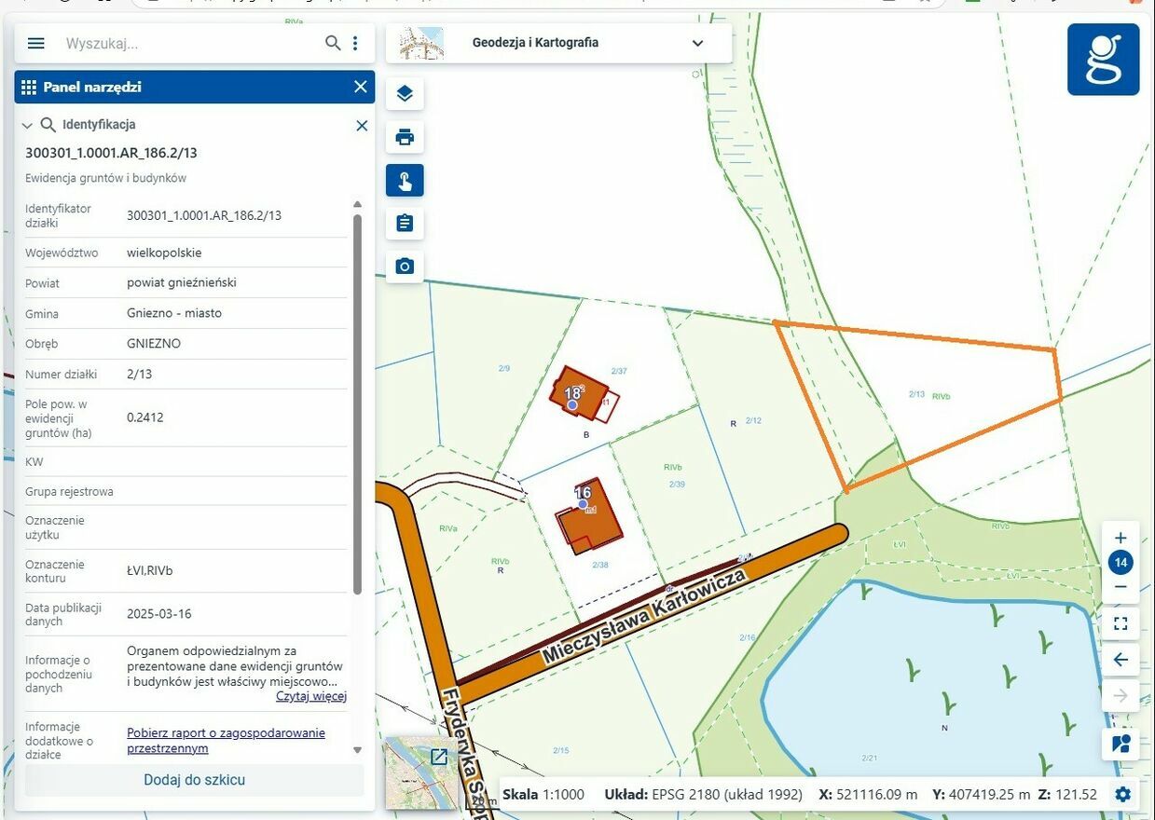
Task: Click the Panel narzędzi grid icon
Action: [29, 87]
